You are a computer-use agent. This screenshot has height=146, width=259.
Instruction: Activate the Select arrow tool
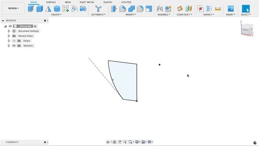pos(246,9)
